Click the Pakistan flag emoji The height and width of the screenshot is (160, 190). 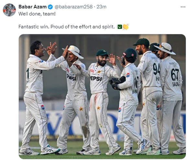[x=119, y=27]
